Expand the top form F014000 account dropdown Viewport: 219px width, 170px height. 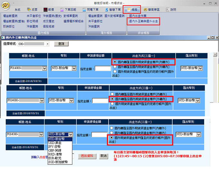coord(44,69)
